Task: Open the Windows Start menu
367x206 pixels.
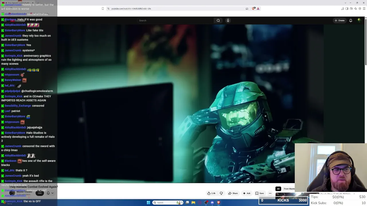Action: [148, 203]
